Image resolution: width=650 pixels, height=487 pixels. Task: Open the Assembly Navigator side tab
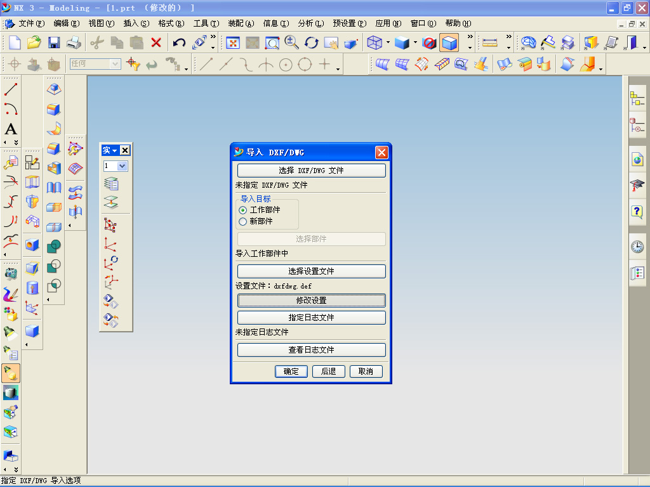(637, 100)
